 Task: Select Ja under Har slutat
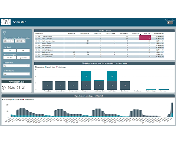pyautogui.click(x=10, y=50)
